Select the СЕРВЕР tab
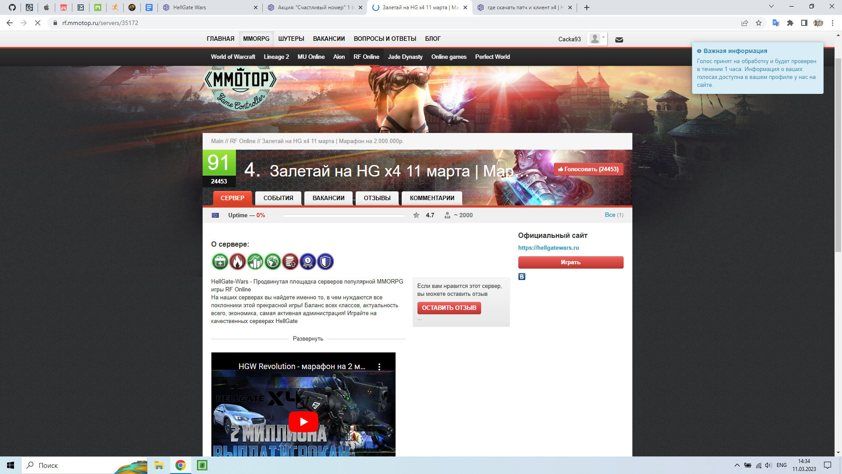The height and width of the screenshot is (474, 842). 232,198
